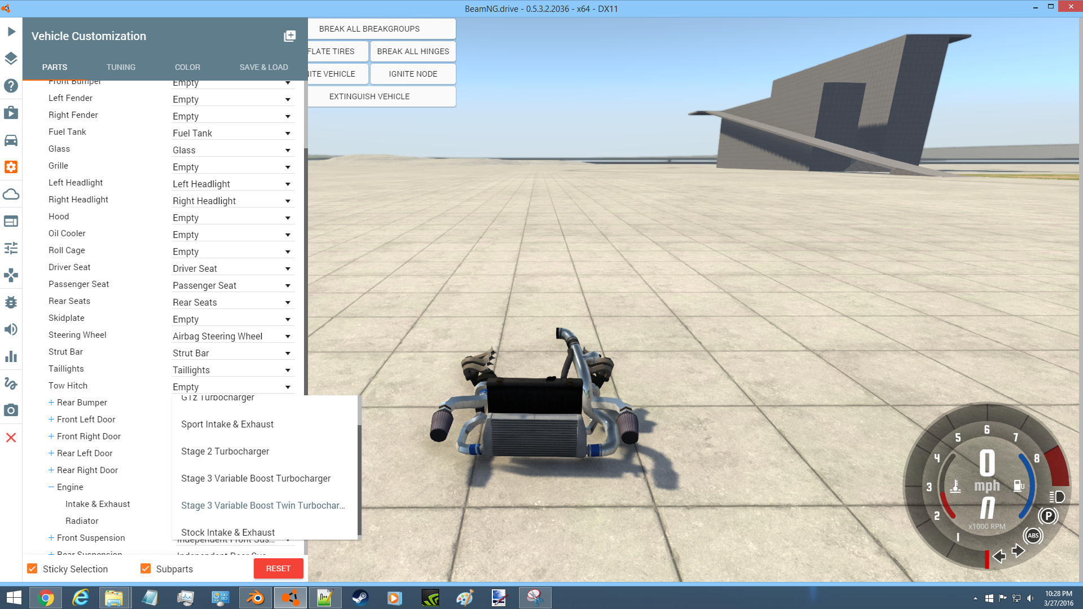Open the Left Fender dropdown
The width and height of the screenshot is (1083, 609).
232,99
